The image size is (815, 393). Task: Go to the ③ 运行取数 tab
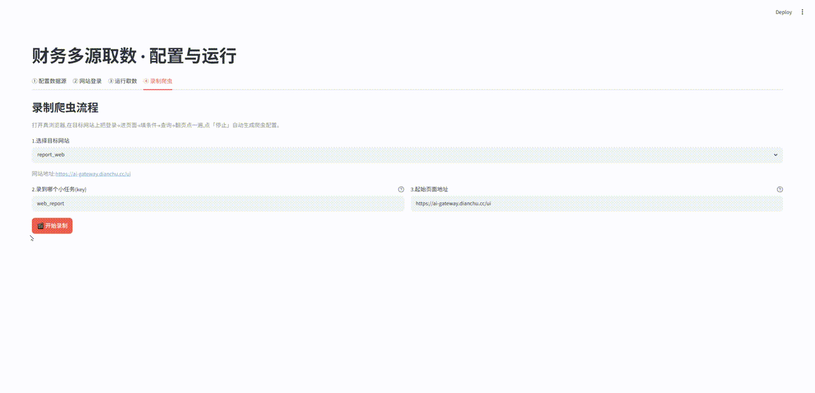[x=122, y=81]
